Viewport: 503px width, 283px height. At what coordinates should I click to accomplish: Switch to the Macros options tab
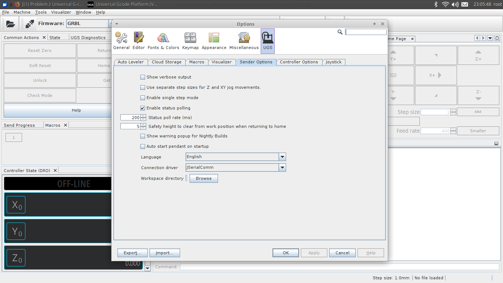[197, 62]
